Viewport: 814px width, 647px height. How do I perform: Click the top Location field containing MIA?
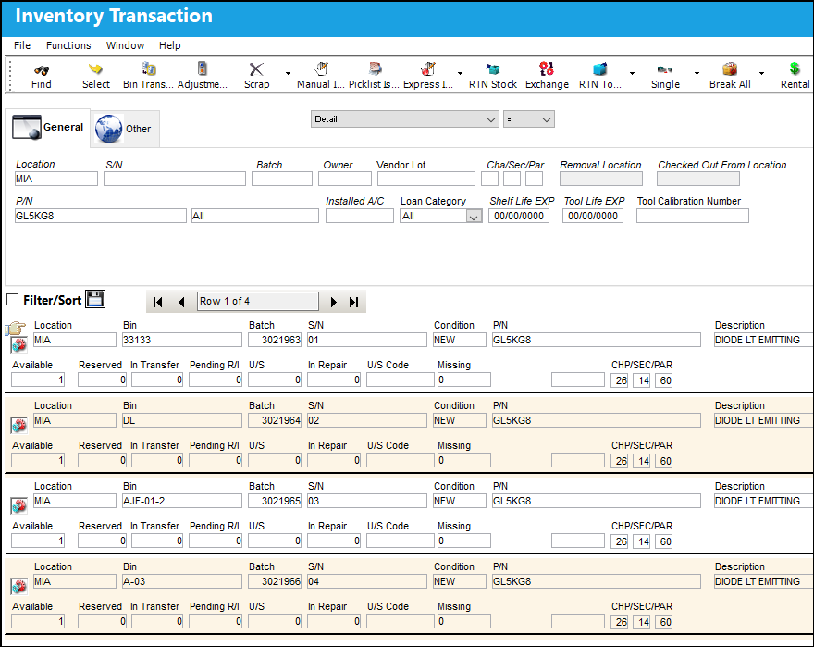point(56,179)
